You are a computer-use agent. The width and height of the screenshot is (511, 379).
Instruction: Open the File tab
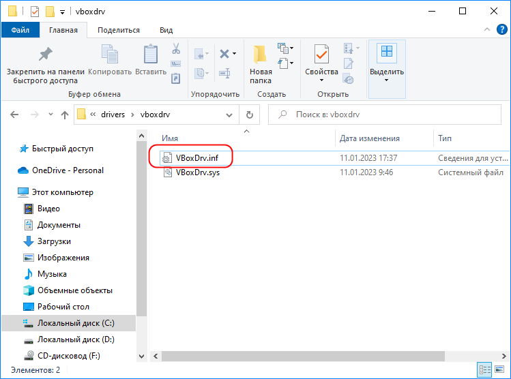20,30
